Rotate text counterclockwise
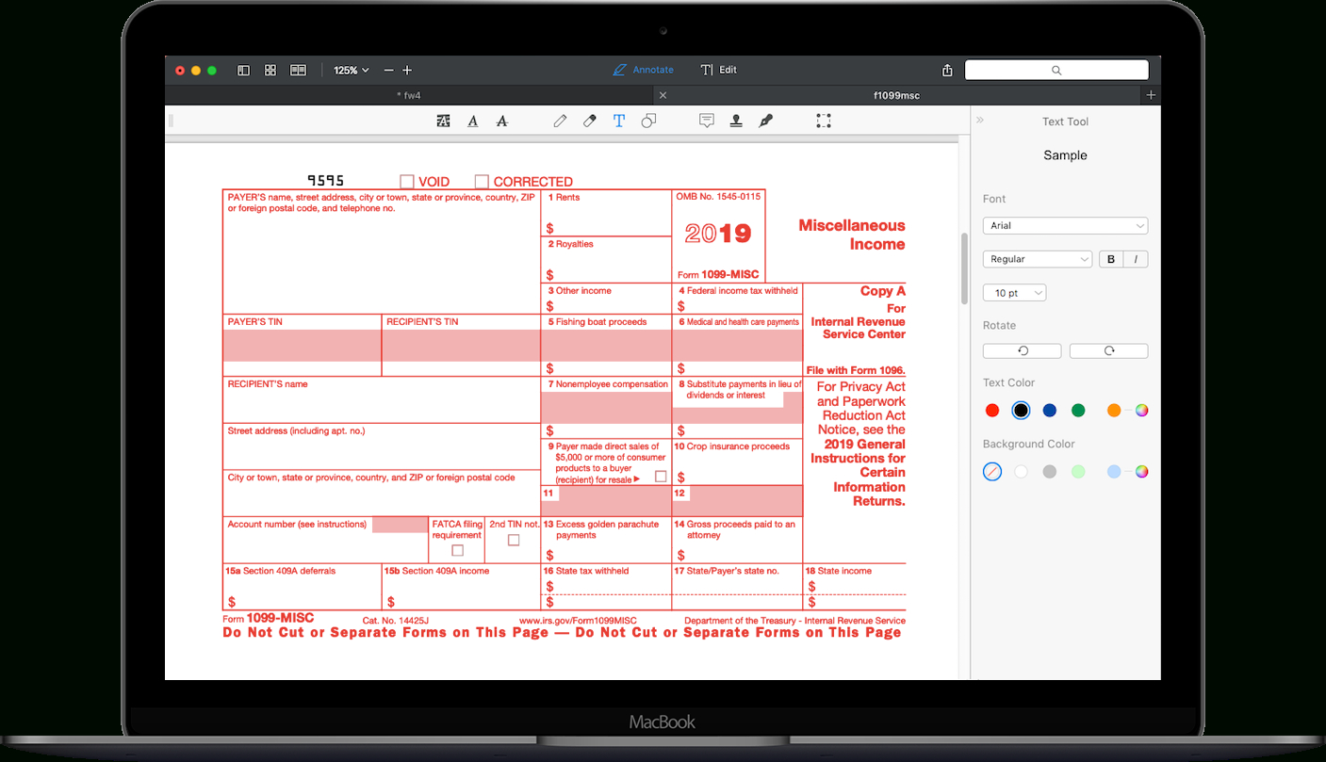This screenshot has height=762, width=1326. (1023, 350)
